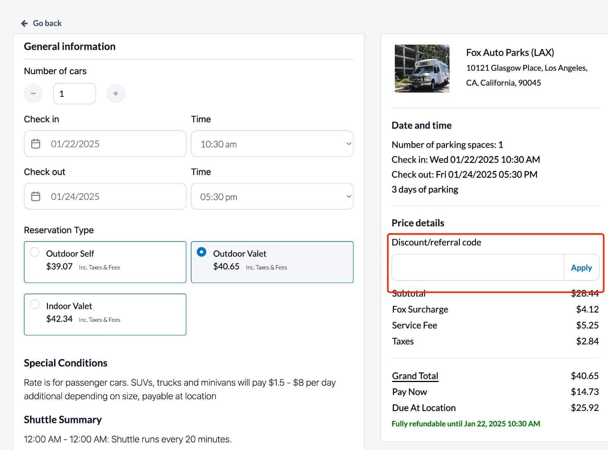Select the Outdoor Self parking option
The image size is (608, 450).
tap(105, 262)
